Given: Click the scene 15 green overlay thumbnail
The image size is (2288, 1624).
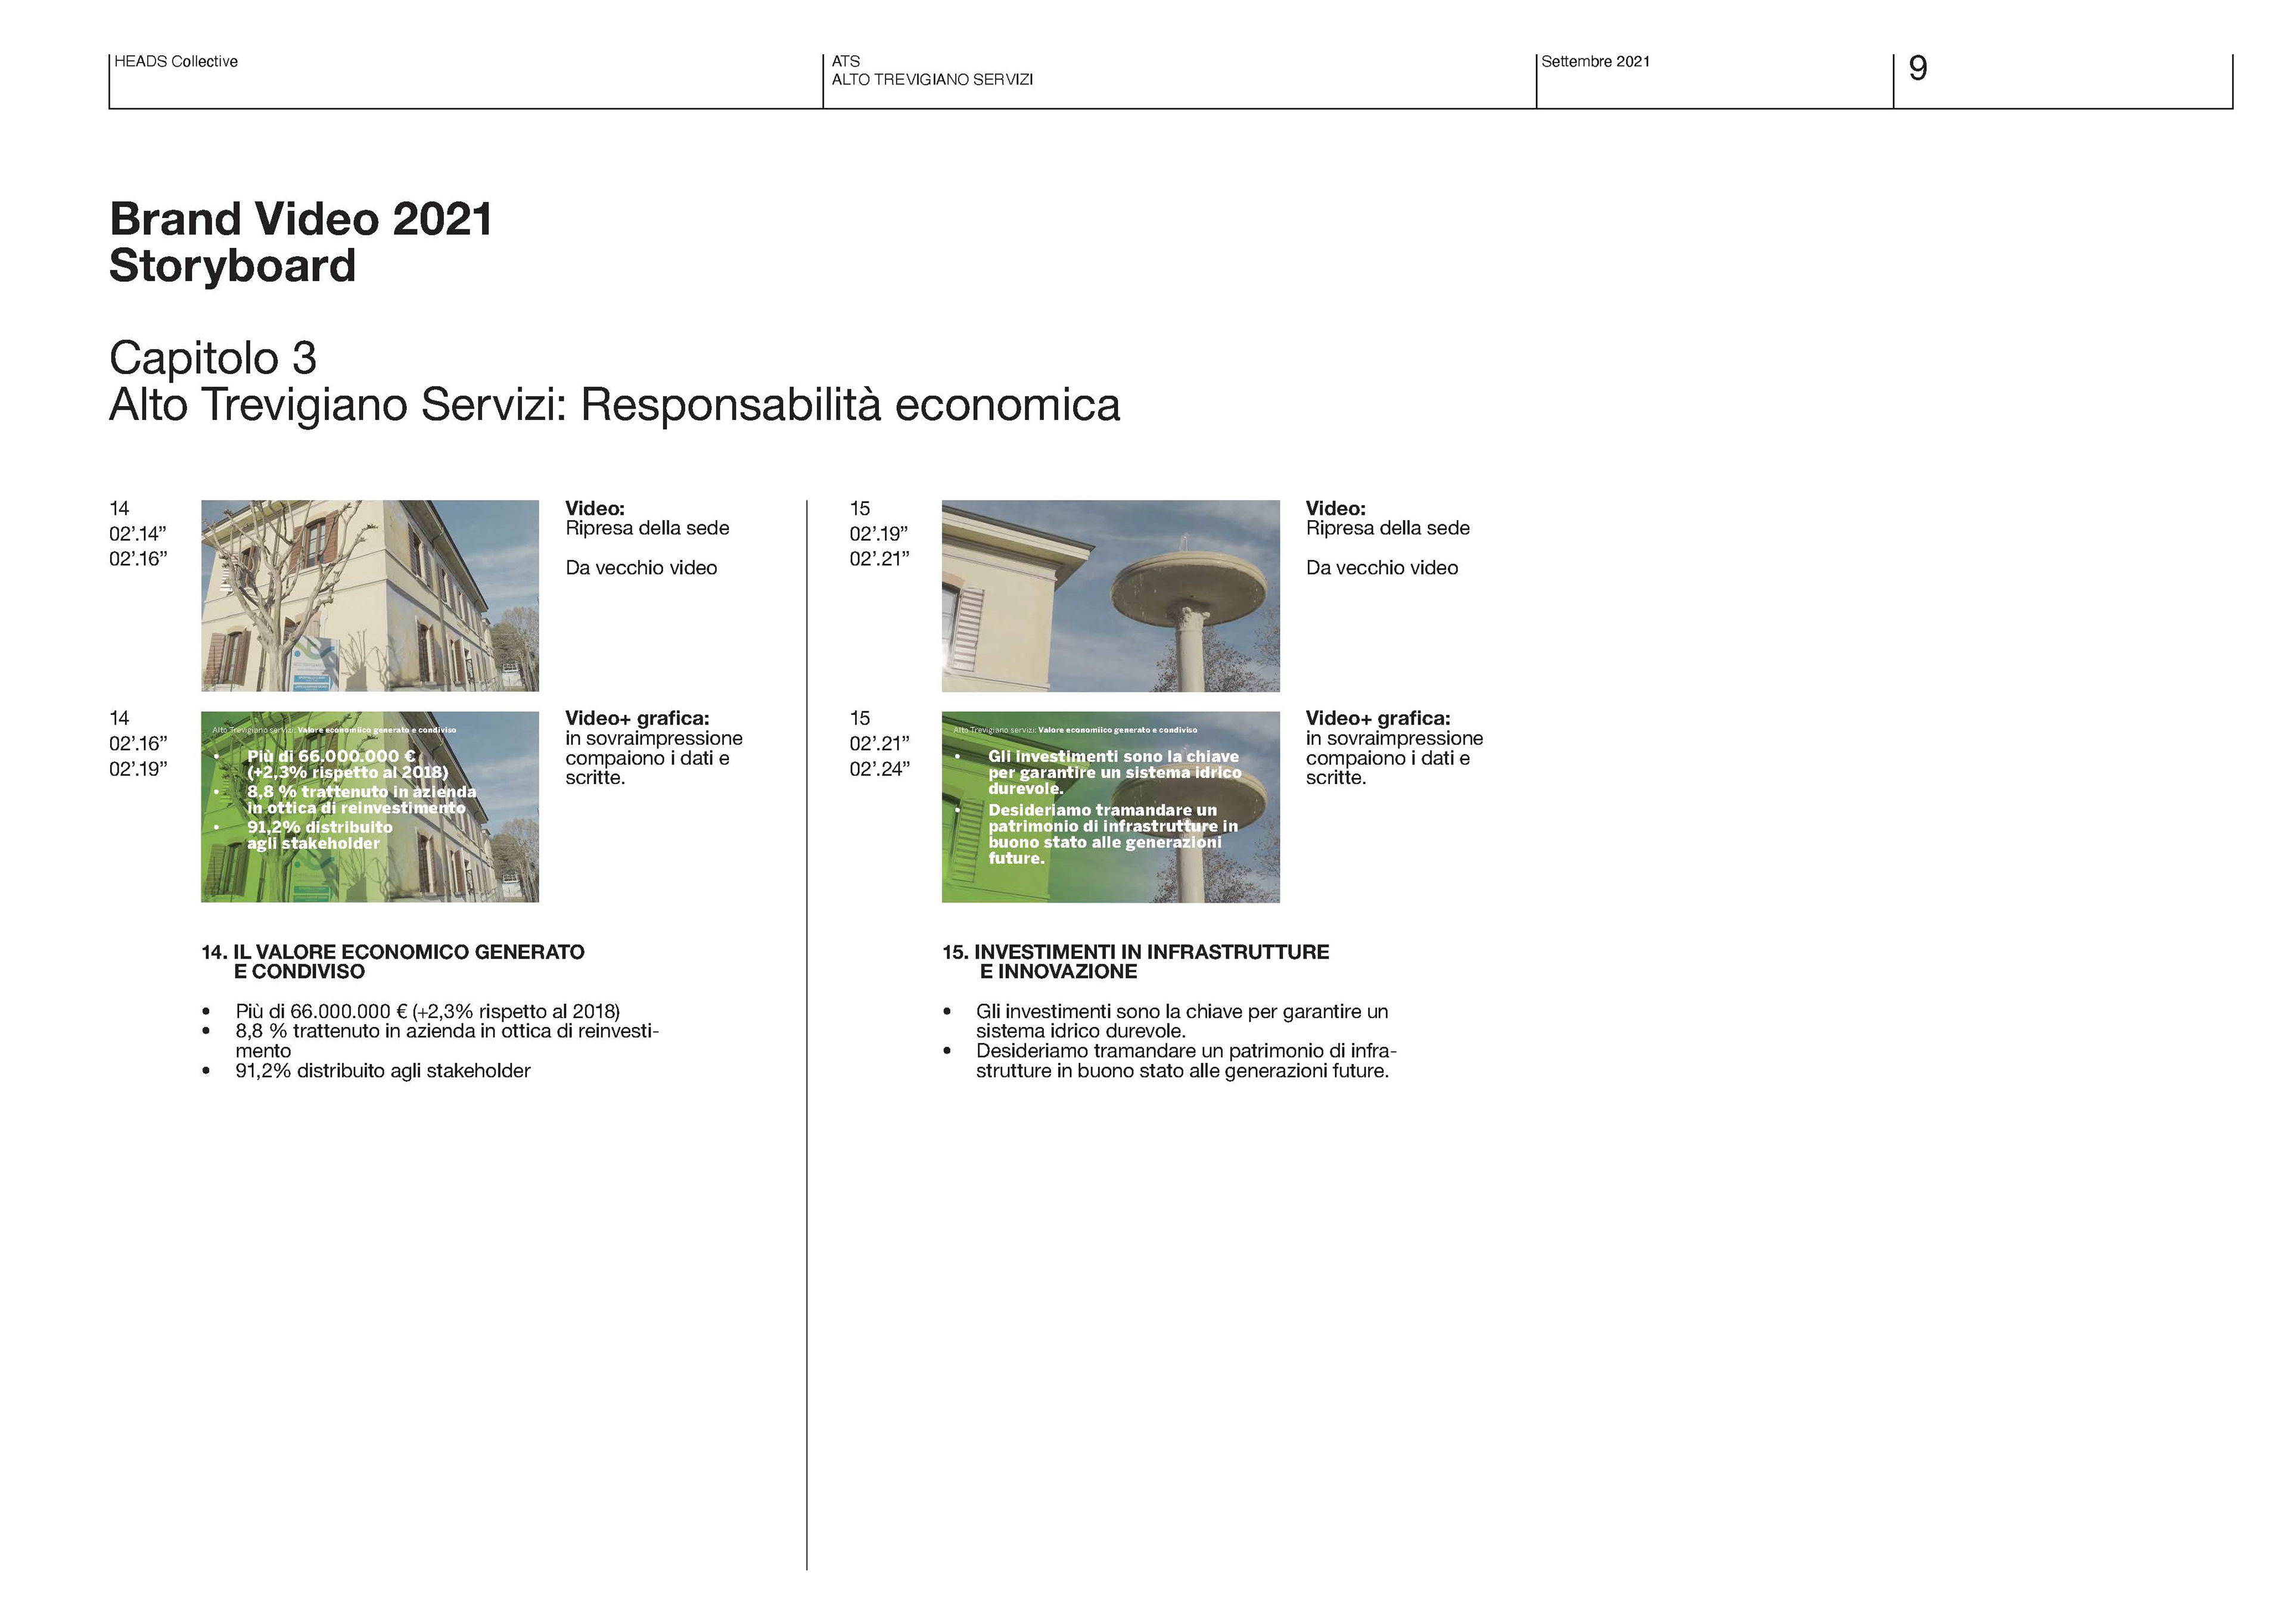Looking at the screenshot, I should (1110, 806).
